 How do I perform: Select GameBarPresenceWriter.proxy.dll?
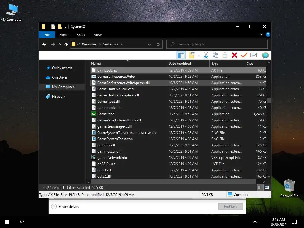coord(178,83)
